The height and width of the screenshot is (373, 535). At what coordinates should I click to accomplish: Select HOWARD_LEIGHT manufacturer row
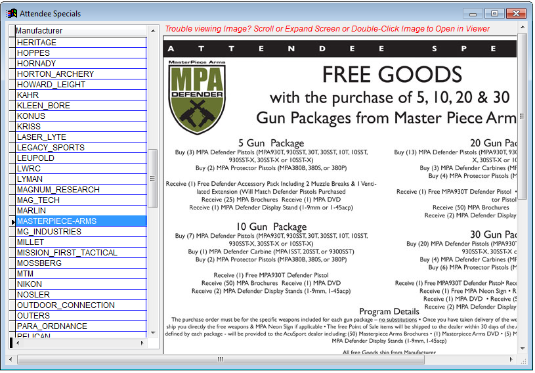pos(81,84)
